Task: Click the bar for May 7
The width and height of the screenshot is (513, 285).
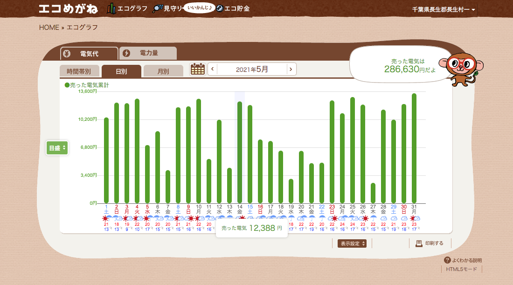Action: pyautogui.click(x=168, y=187)
